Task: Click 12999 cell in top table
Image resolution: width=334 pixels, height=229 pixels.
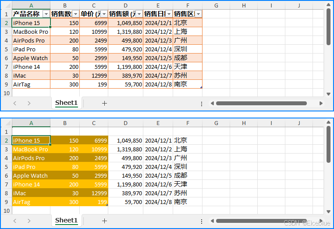Action: pyautogui.click(x=94, y=76)
